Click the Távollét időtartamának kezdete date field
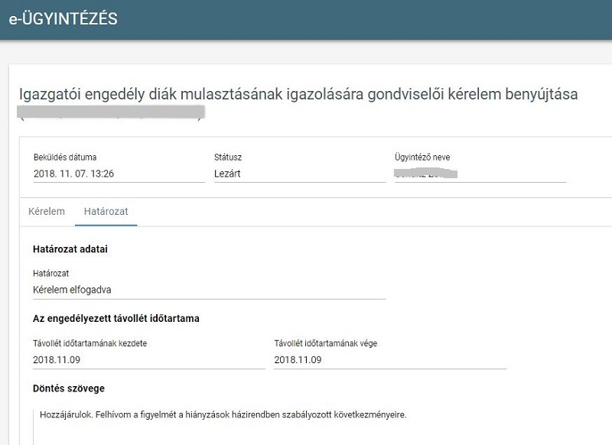Viewport: 612px width, 445px height. (x=148, y=360)
